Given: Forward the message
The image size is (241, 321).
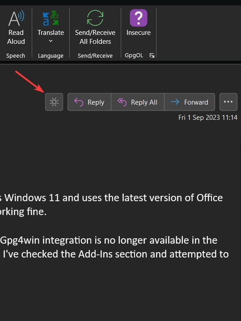Looking at the screenshot, I should point(190,102).
